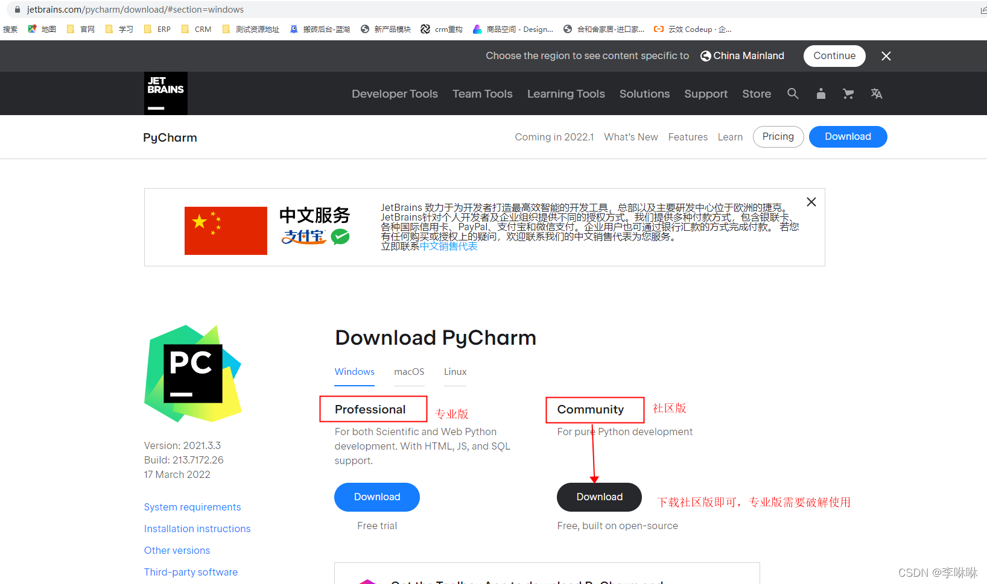Open the 官网 bookmark folder

click(80, 29)
